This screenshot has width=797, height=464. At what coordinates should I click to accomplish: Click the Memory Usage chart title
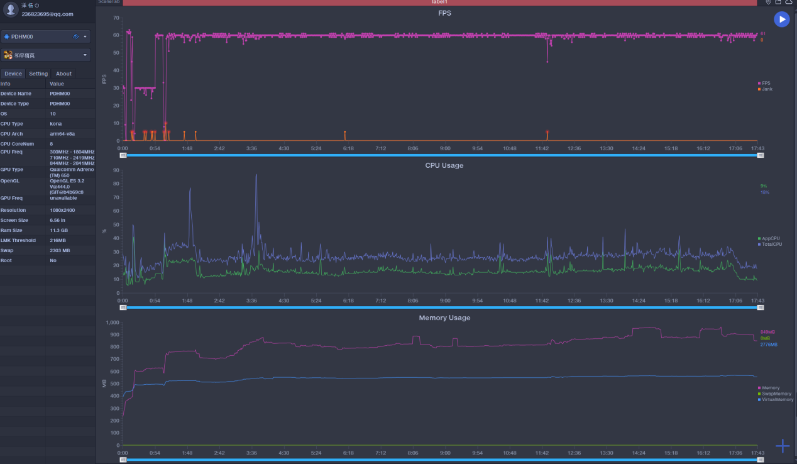coord(444,318)
